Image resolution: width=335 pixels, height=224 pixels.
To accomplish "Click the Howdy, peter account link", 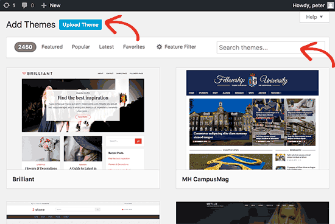I will [x=309, y=5].
